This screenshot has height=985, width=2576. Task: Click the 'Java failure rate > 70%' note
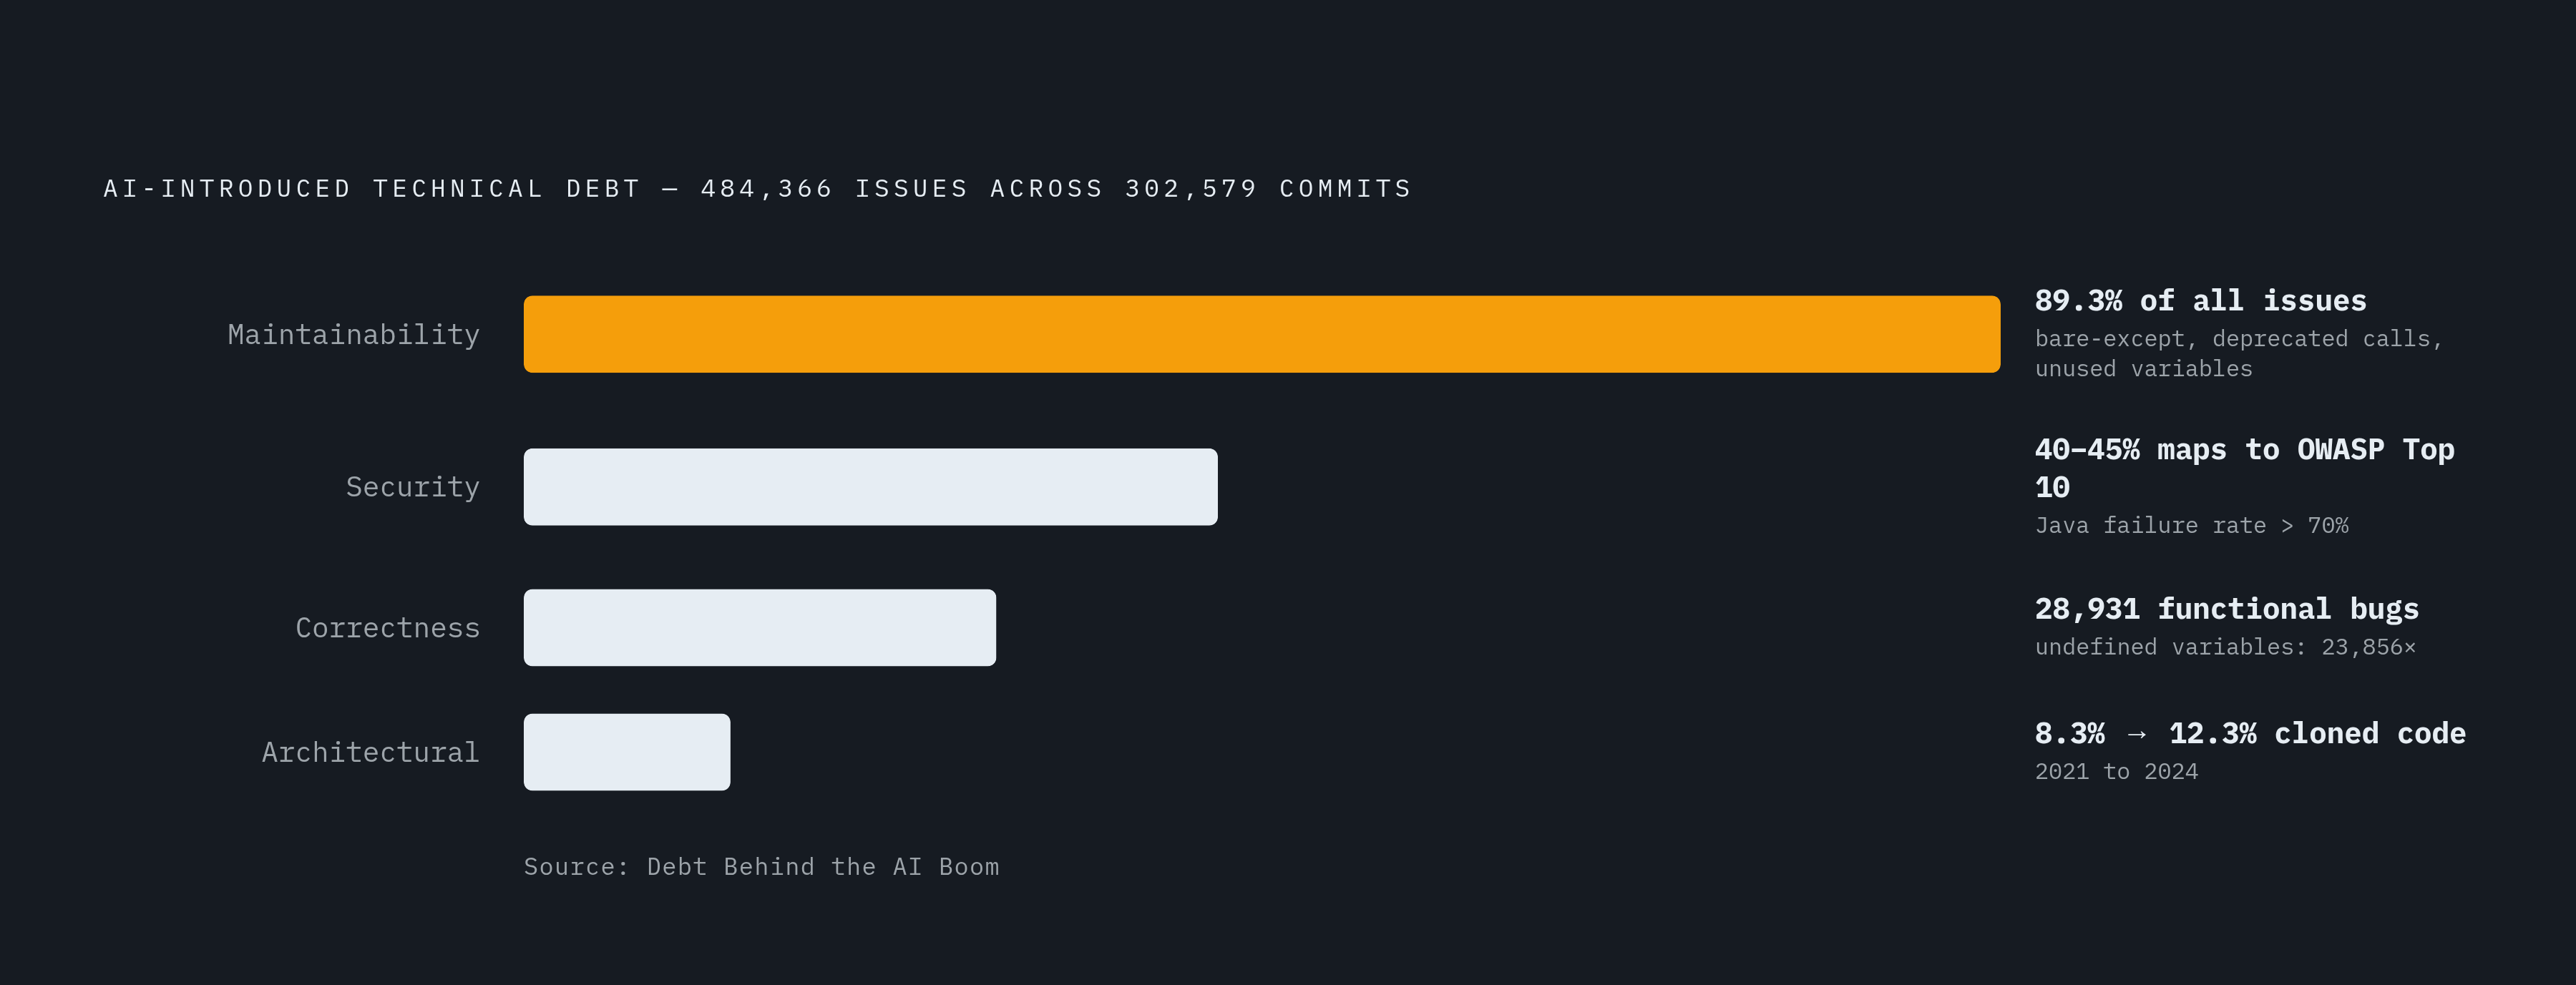pos(2192,526)
